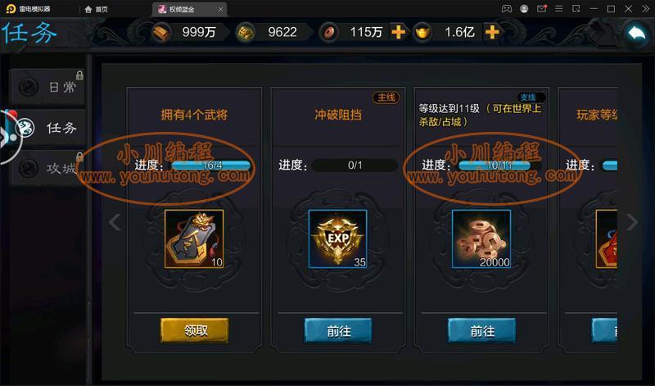
Task: Select the EXP badge reward icon
Action: pos(337,238)
